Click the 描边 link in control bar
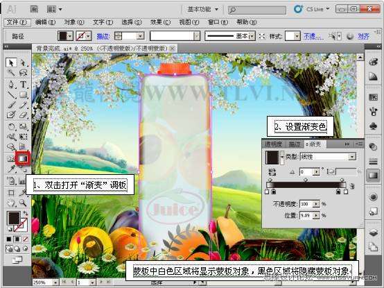The width and height of the screenshot is (384, 288). pyautogui.click(x=103, y=36)
